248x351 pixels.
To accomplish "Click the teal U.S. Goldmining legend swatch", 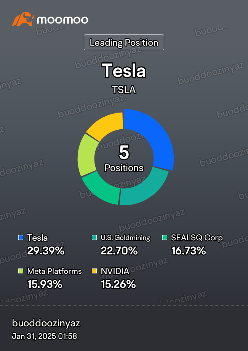I will click(94, 238).
